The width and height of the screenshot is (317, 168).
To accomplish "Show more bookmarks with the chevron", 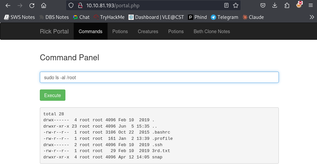I will tap(312, 17).
